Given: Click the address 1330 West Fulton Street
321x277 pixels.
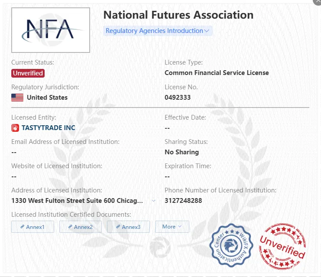Looking at the screenshot, I should click(x=77, y=201).
